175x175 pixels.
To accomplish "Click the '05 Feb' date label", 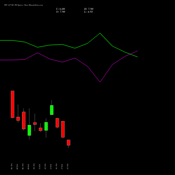I will (17, 167).
